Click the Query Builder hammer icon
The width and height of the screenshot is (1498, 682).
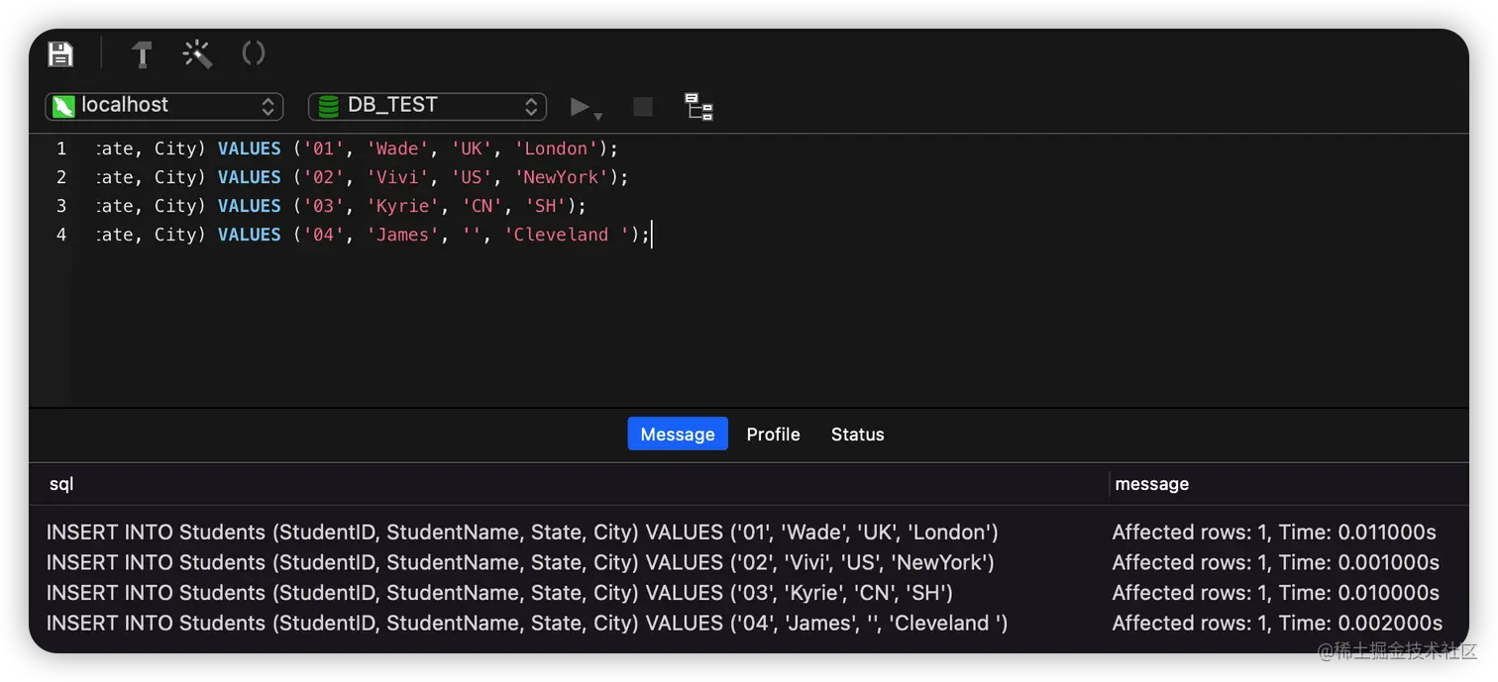pyautogui.click(x=142, y=53)
